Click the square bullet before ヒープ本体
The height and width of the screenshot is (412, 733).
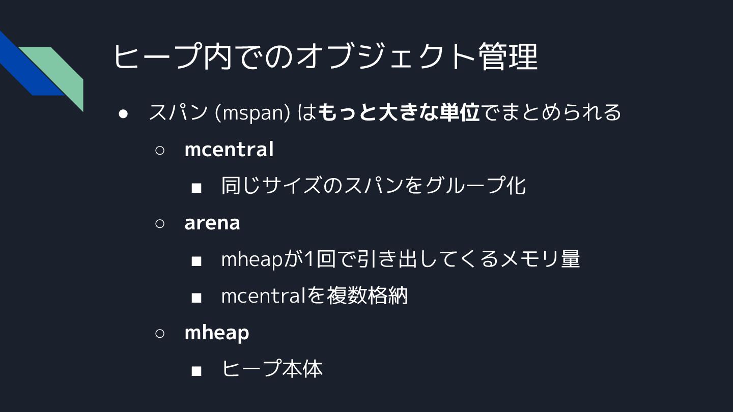coord(196,371)
